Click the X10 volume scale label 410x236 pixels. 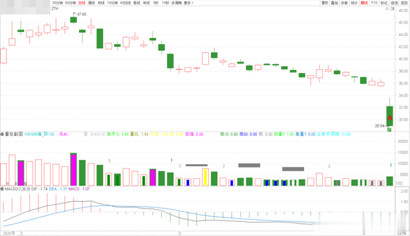[398, 183]
